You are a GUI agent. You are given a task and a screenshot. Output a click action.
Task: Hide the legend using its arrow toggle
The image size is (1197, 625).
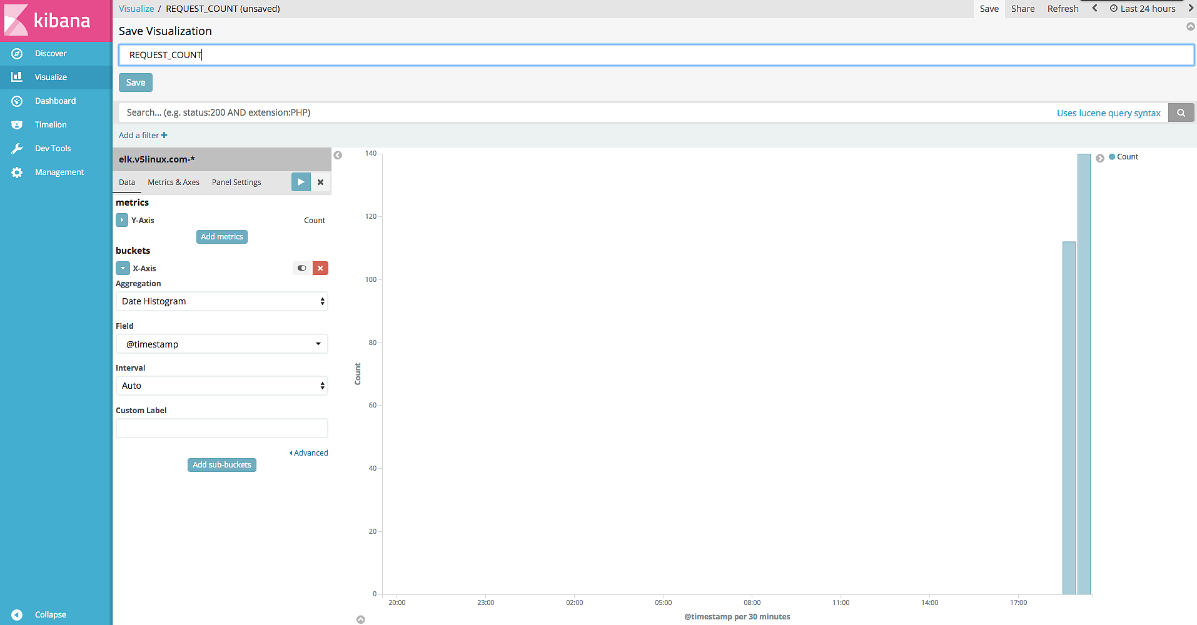click(1100, 158)
